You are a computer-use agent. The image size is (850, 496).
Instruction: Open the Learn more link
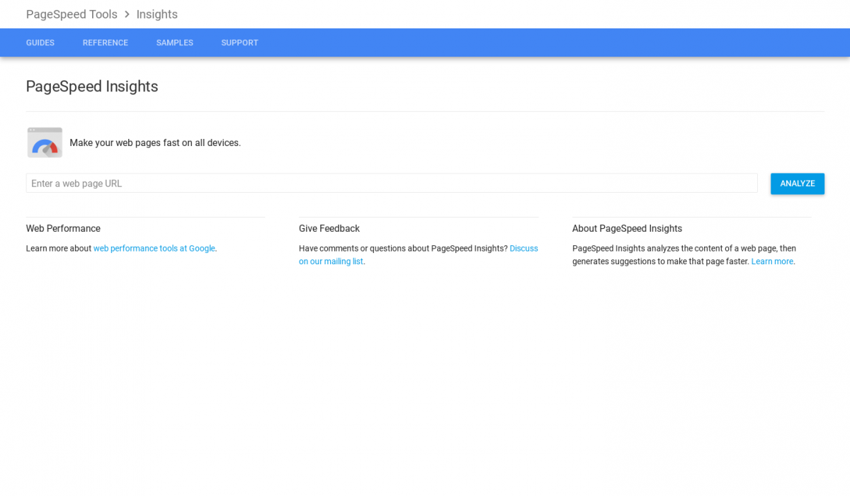coord(772,261)
